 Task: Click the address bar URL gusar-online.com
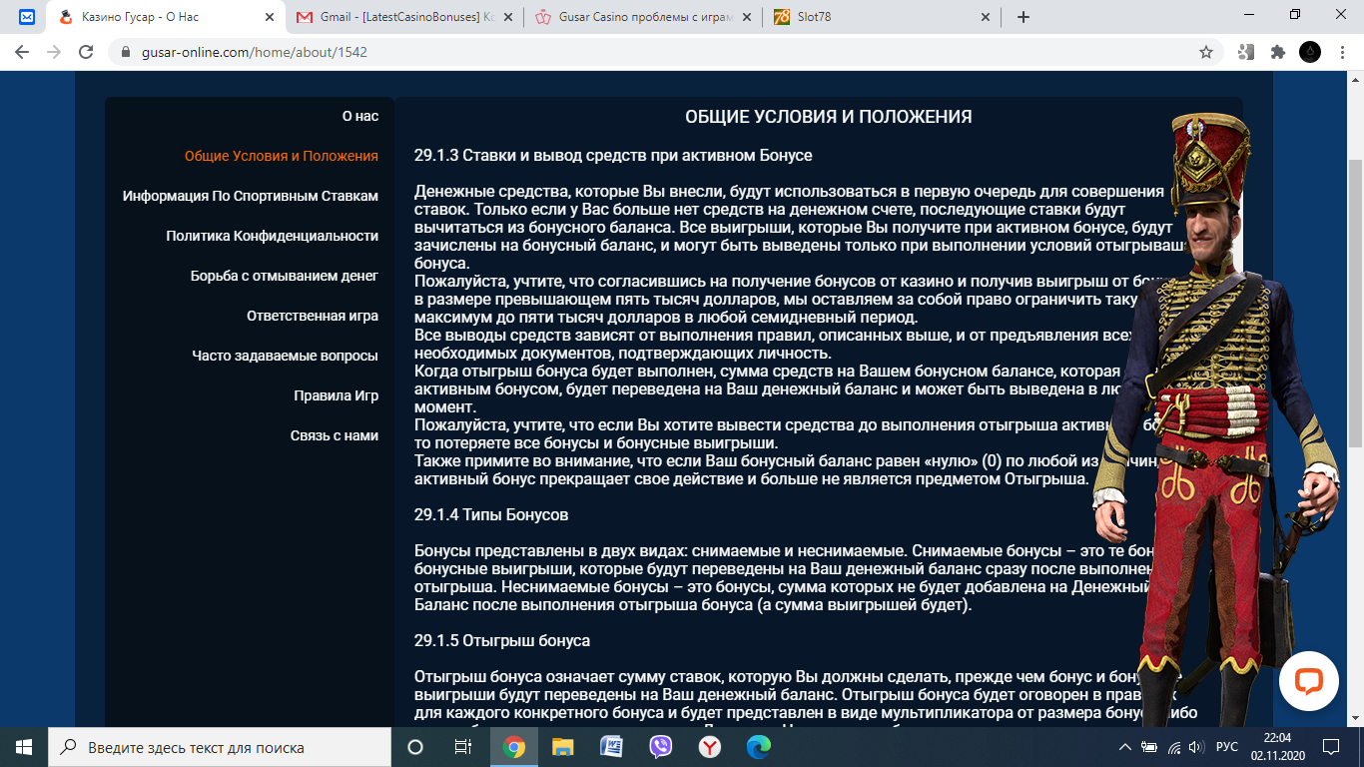click(x=254, y=52)
